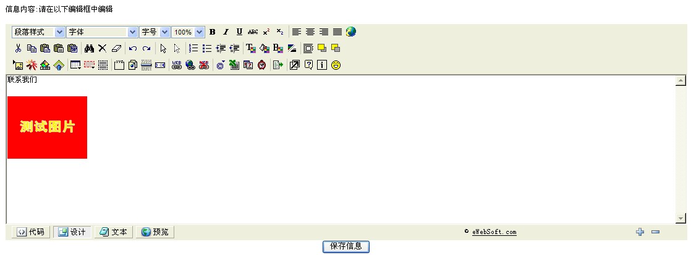Open find and replace binoculars
This screenshot has height=255, width=691.
[x=89, y=48]
